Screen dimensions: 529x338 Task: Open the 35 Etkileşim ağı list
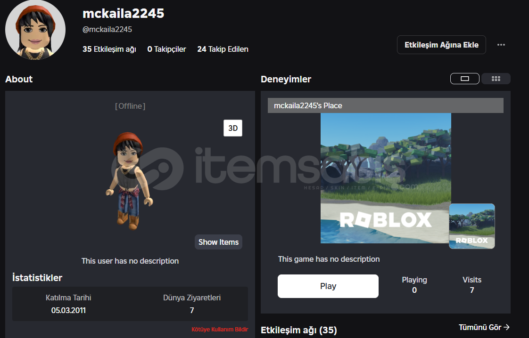pos(109,49)
